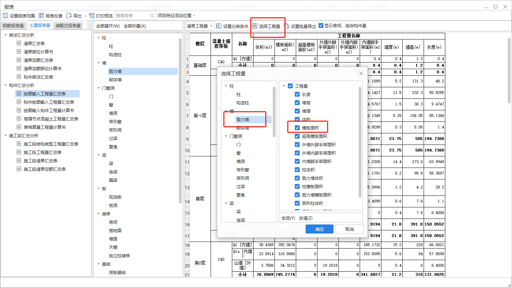Uncheck 长度 in the quantity list

click(297, 94)
